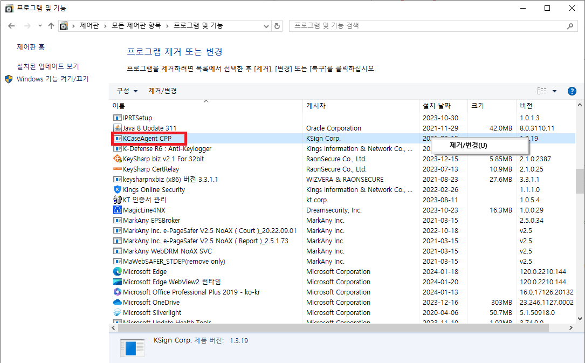Sort by the 이름 column header
Screen dimensions: 585x363
click(x=206, y=106)
